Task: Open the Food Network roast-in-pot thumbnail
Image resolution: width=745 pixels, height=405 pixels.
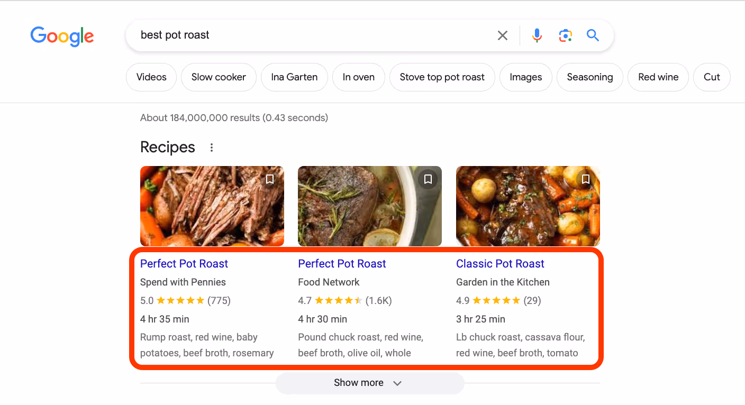Action: click(370, 206)
